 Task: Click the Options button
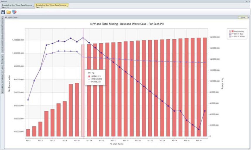(x=243, y=17)
